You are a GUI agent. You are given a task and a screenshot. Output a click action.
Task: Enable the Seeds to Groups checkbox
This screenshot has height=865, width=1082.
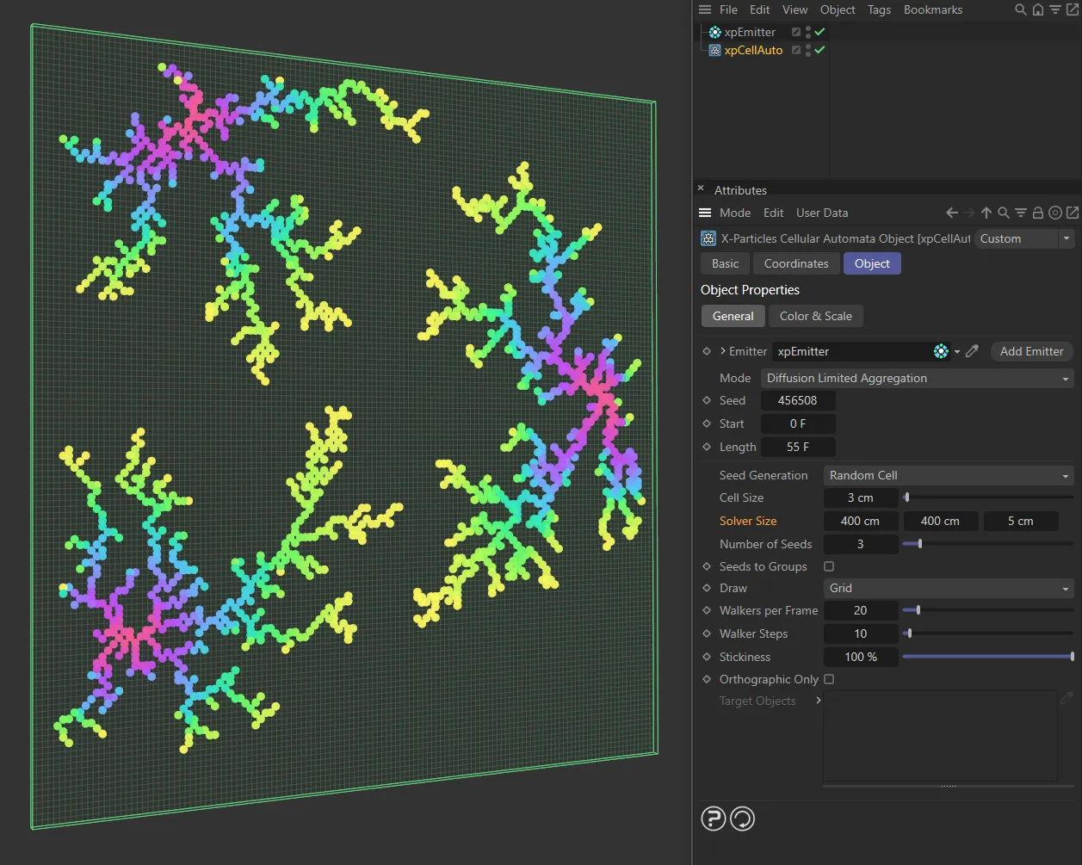click(829, 566)
